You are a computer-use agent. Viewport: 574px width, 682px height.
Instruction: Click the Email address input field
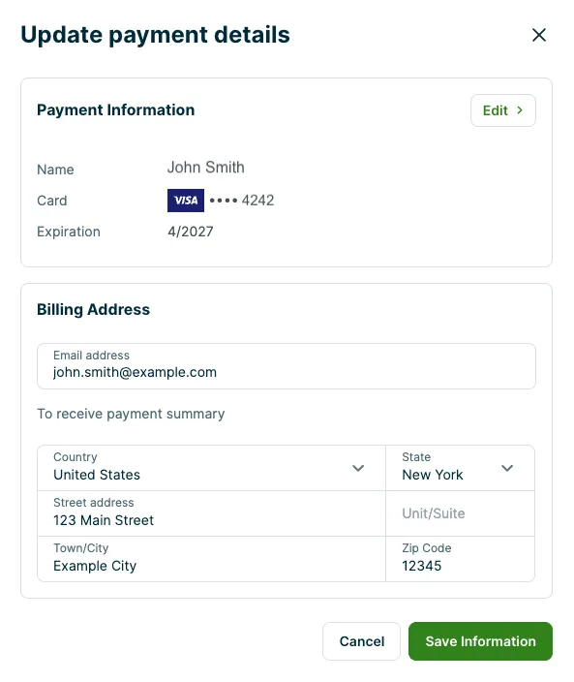coord(287,366)
